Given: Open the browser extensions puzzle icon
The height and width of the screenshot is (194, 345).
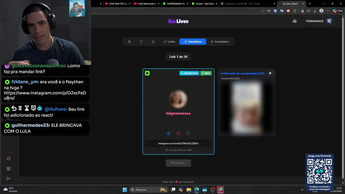Looking at the screenshot, I should 295,11.
